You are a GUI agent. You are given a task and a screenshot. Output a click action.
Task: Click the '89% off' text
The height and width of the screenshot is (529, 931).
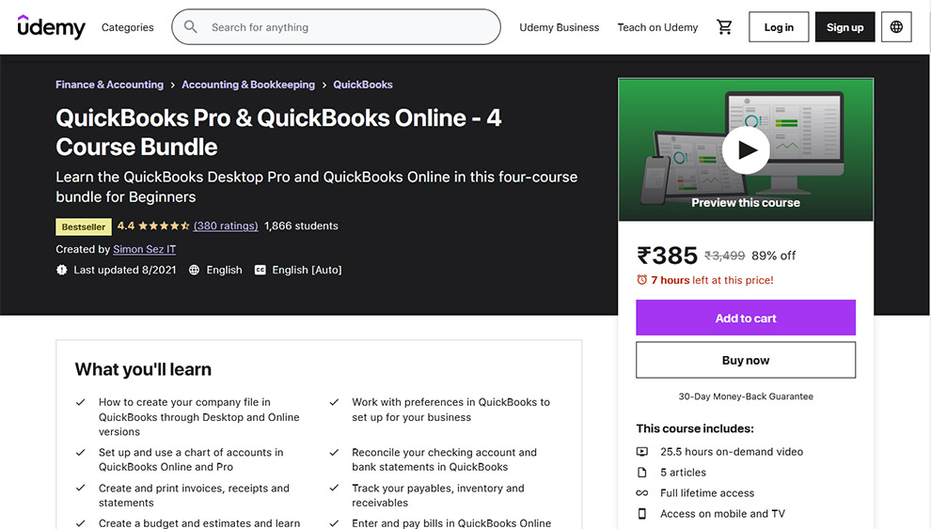coord(774,256)
